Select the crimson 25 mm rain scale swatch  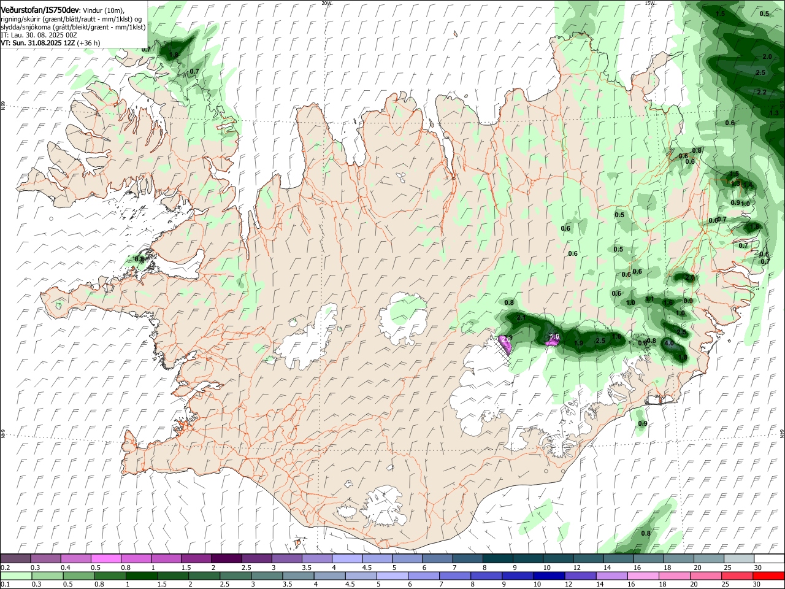pos(737,576)
